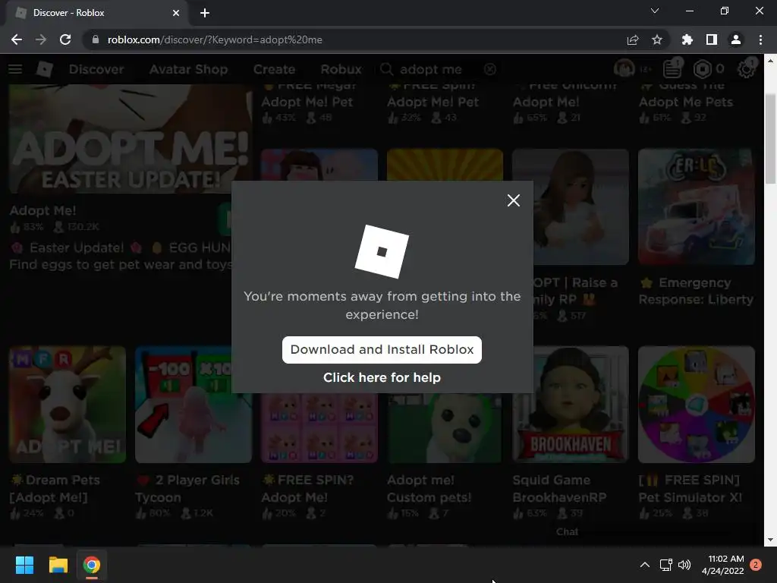Open tab search dropdown arrow
This screenshot has height=583, width=777.
click(655, 11)
